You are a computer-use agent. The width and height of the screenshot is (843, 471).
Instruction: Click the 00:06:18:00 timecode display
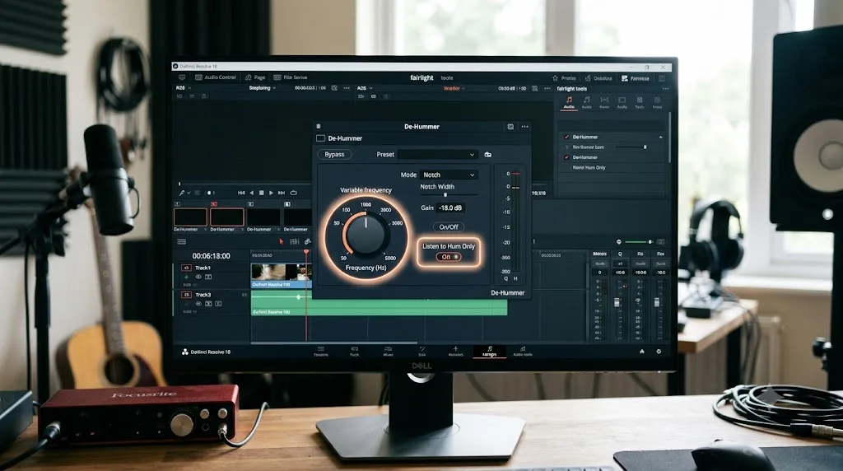pos(212,256)
